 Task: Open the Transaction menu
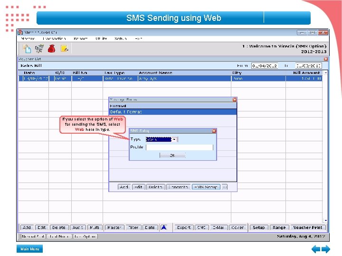(54, 38)
